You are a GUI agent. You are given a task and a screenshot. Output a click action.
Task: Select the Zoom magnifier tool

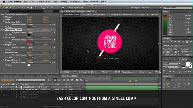[x=11, y=7]
